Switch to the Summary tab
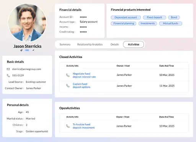Viewport: 196px width, 142px height. click(x=65, y=44)
